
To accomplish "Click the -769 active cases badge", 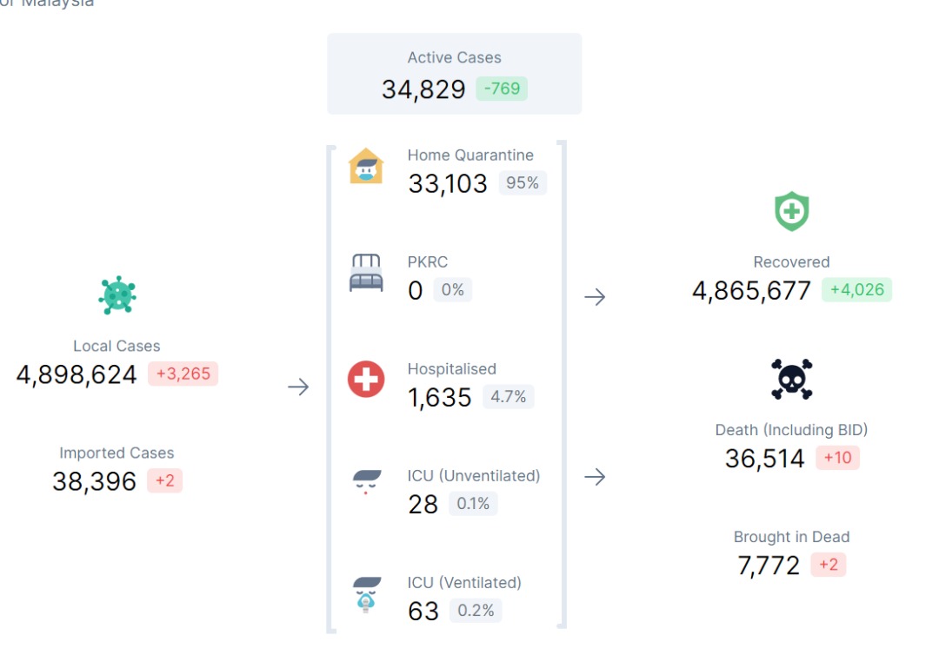I will tap(502, 89).
